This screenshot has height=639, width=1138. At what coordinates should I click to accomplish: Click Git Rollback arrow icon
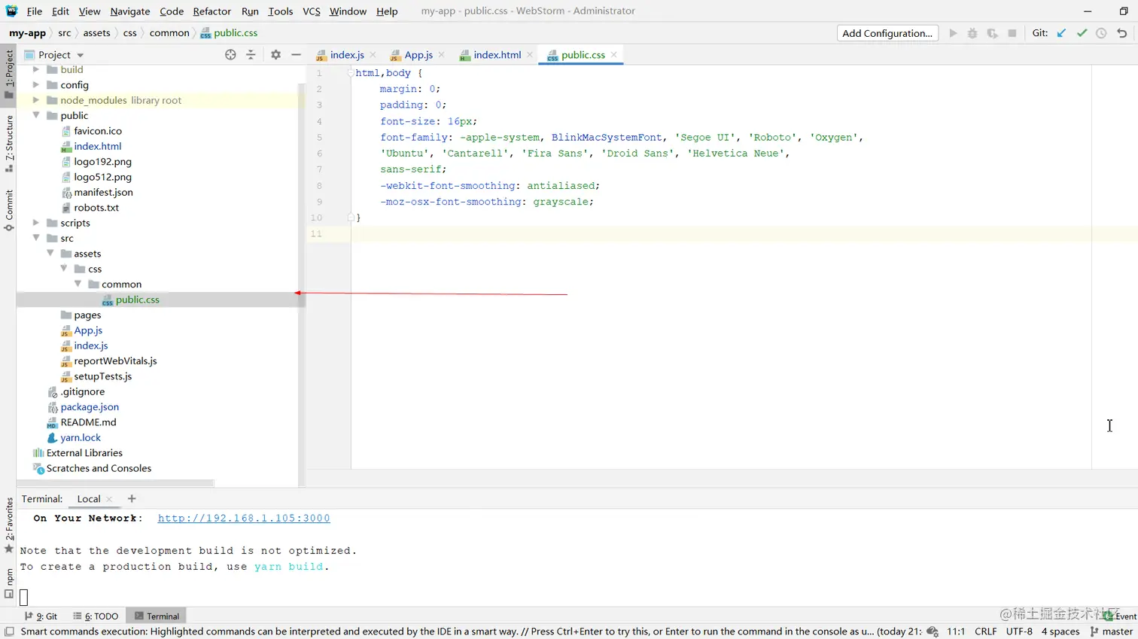coord(1121,33)
